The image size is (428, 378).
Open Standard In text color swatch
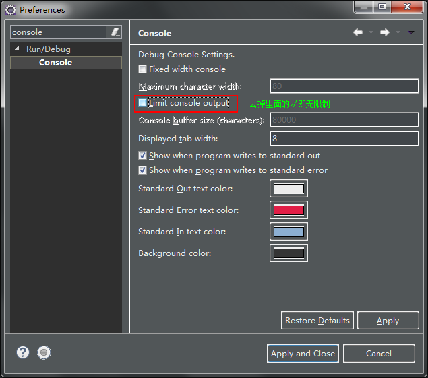pyautogui.click(x=288, y=231)
